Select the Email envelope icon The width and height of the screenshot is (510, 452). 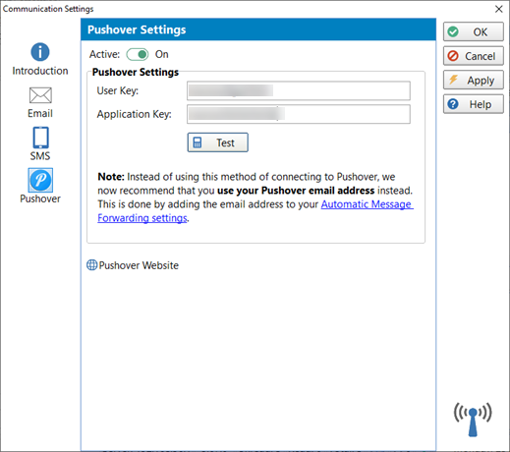coord(40,95)
